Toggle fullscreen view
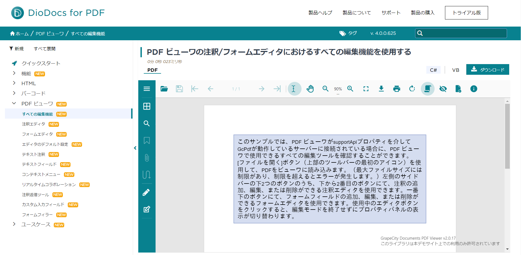The height and width of the screenshot is (255, 521). [366, 89]
